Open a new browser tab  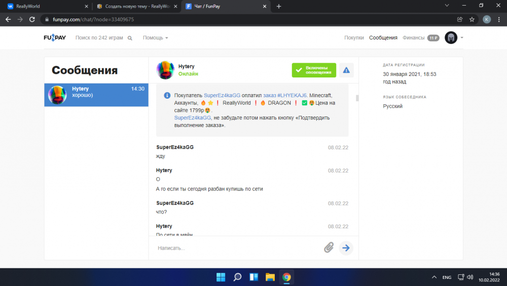point(279,6)
